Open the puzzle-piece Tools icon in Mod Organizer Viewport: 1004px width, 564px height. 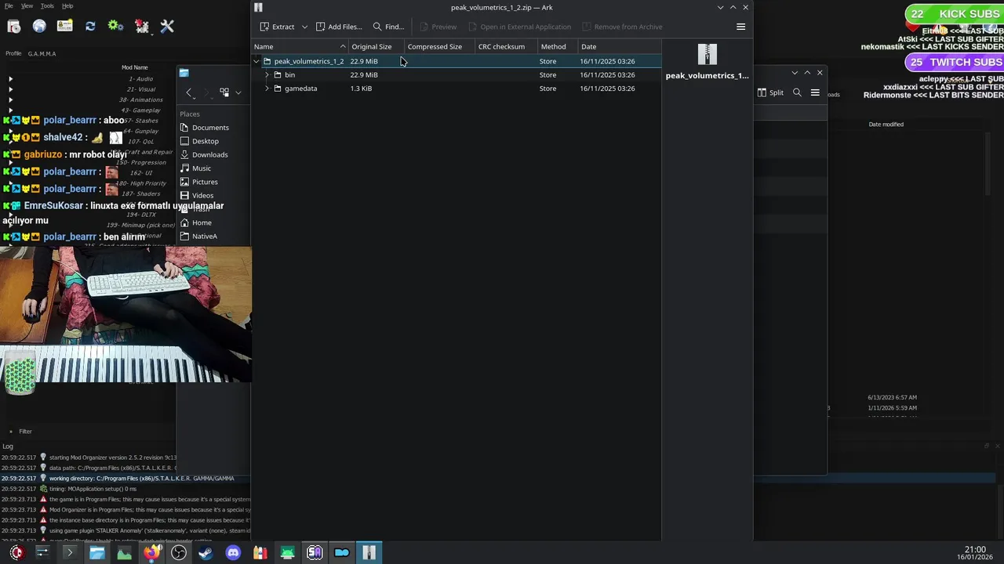[x=142, y=27]
